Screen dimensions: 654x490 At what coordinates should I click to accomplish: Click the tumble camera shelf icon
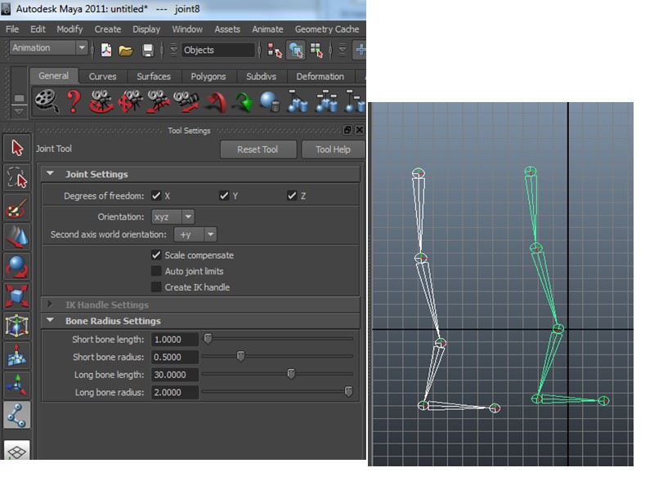(101, 101)
